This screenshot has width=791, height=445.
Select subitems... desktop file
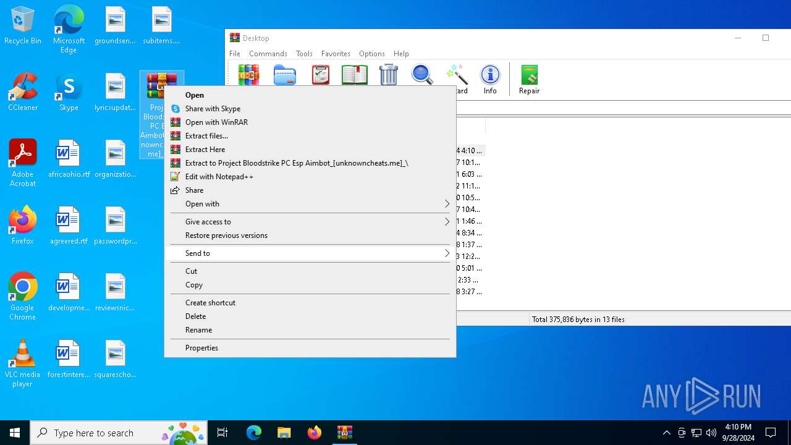click(161, 26)
